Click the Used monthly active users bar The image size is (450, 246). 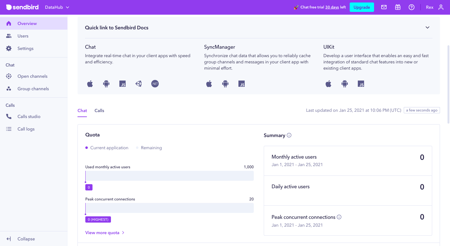[x=169, y=176]
